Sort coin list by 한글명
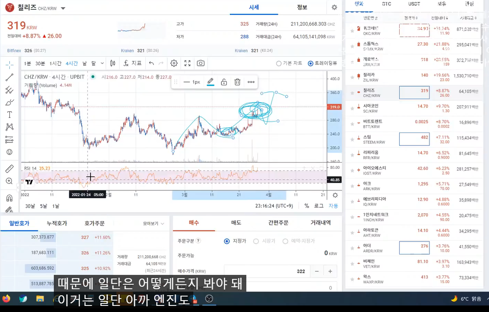The width and height of the screenshot is (489, 312). coord(370,18)
